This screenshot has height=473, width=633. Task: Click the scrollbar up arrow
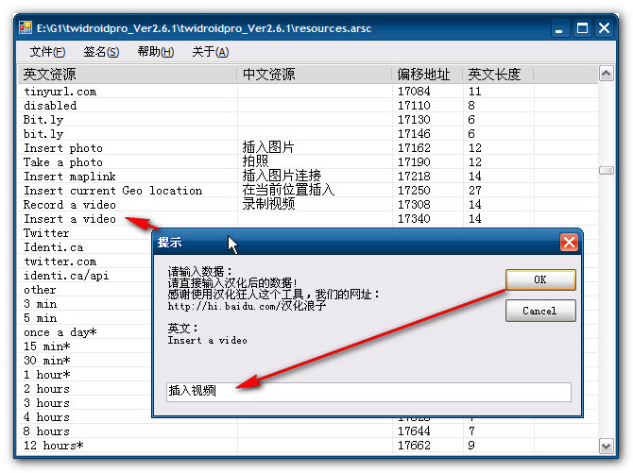[x=606, y=74]
